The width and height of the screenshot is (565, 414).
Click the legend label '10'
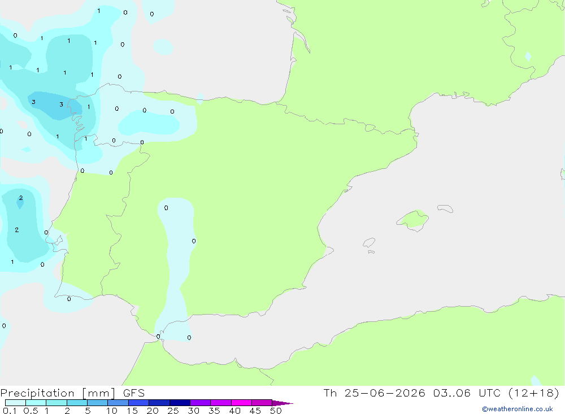[x=112, y=411]
